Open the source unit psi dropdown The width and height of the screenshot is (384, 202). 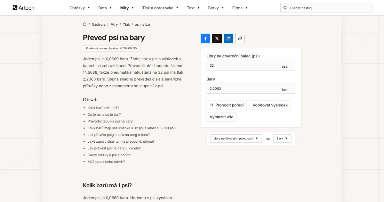click(236, 139)
